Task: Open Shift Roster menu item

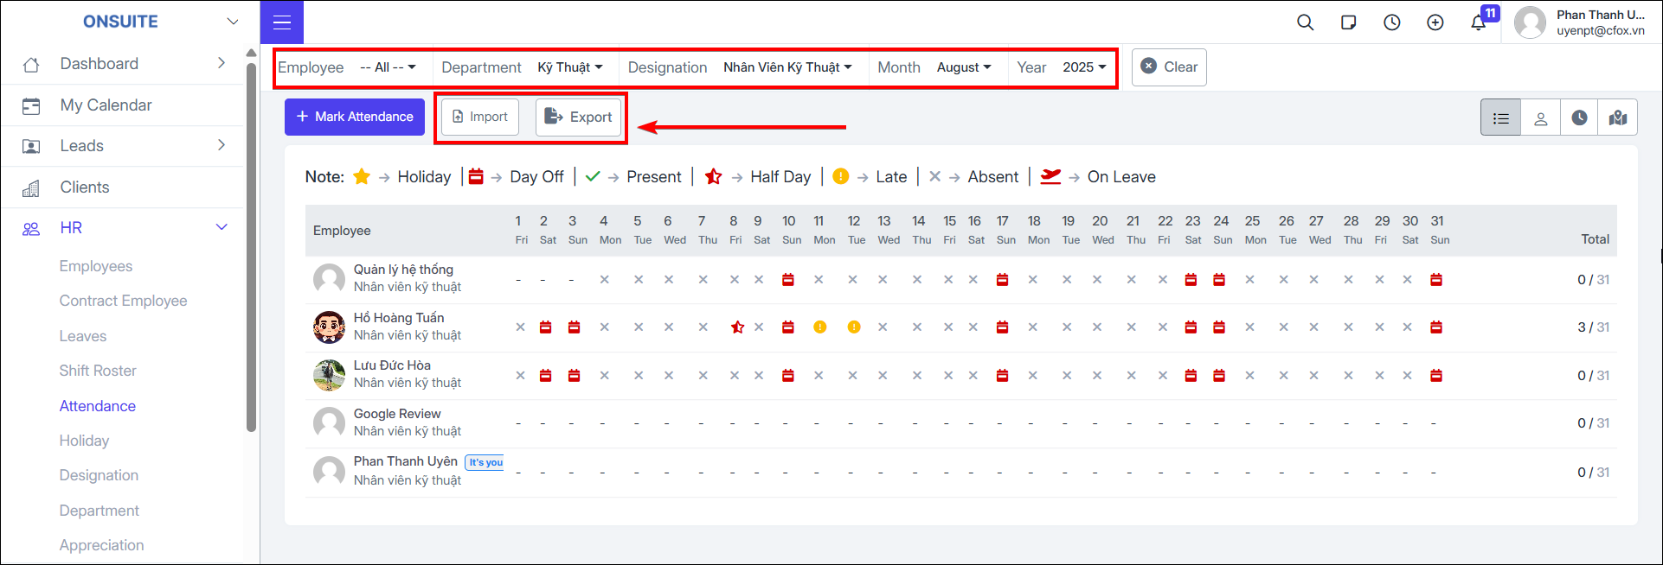Action: [98, 371]
